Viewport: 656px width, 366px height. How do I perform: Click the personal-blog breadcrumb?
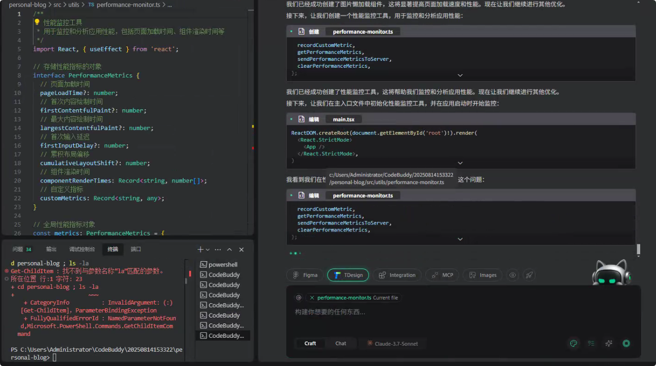tap(27, 4)
